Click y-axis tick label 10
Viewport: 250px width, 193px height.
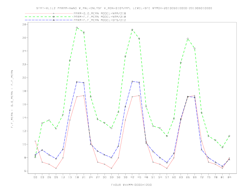24,144
